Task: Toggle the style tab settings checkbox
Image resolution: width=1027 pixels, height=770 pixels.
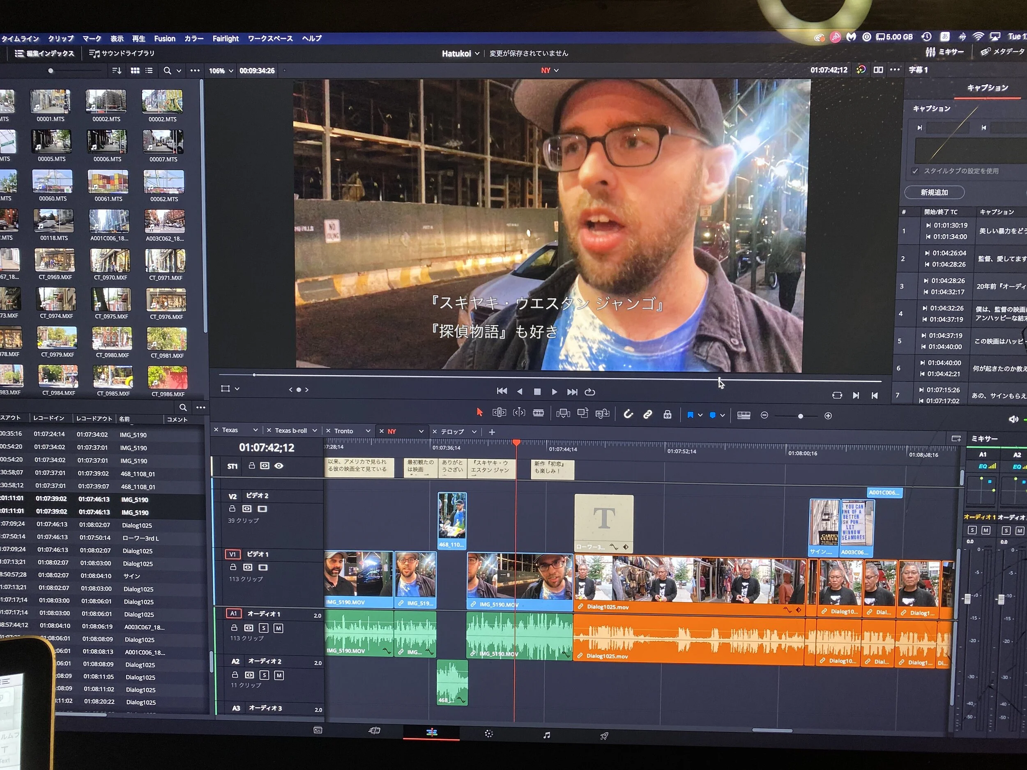Action: 914,171
